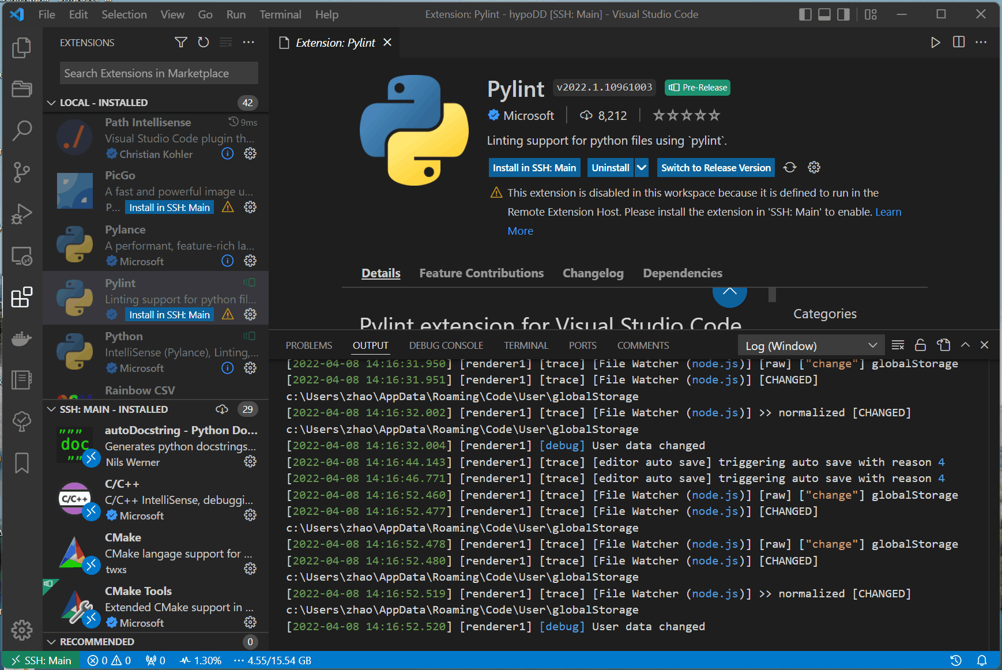This screenshot has width=1002, height=670.
Task: Click Switch to Release Version
Action: (715, 168)
